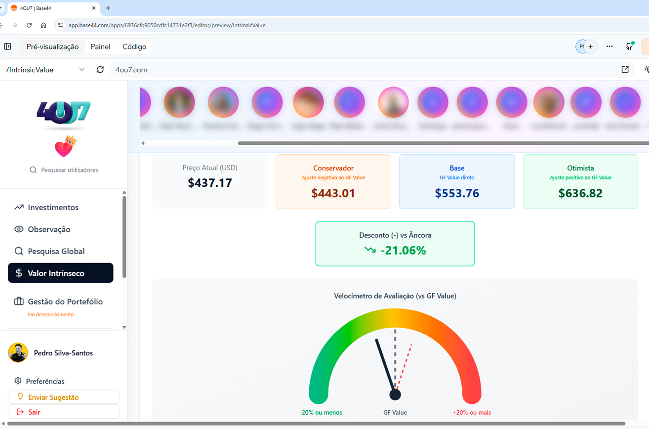This screenshot has height=429, width=649.
Task: Click the preview refresh icon
Action: click(100, 70)
